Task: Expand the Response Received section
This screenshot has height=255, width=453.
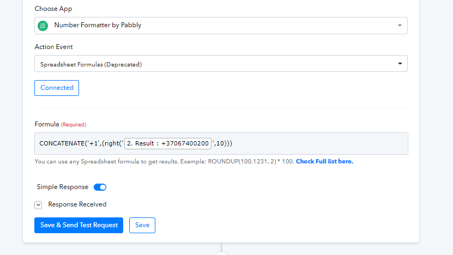Action: tap(38, 205)
